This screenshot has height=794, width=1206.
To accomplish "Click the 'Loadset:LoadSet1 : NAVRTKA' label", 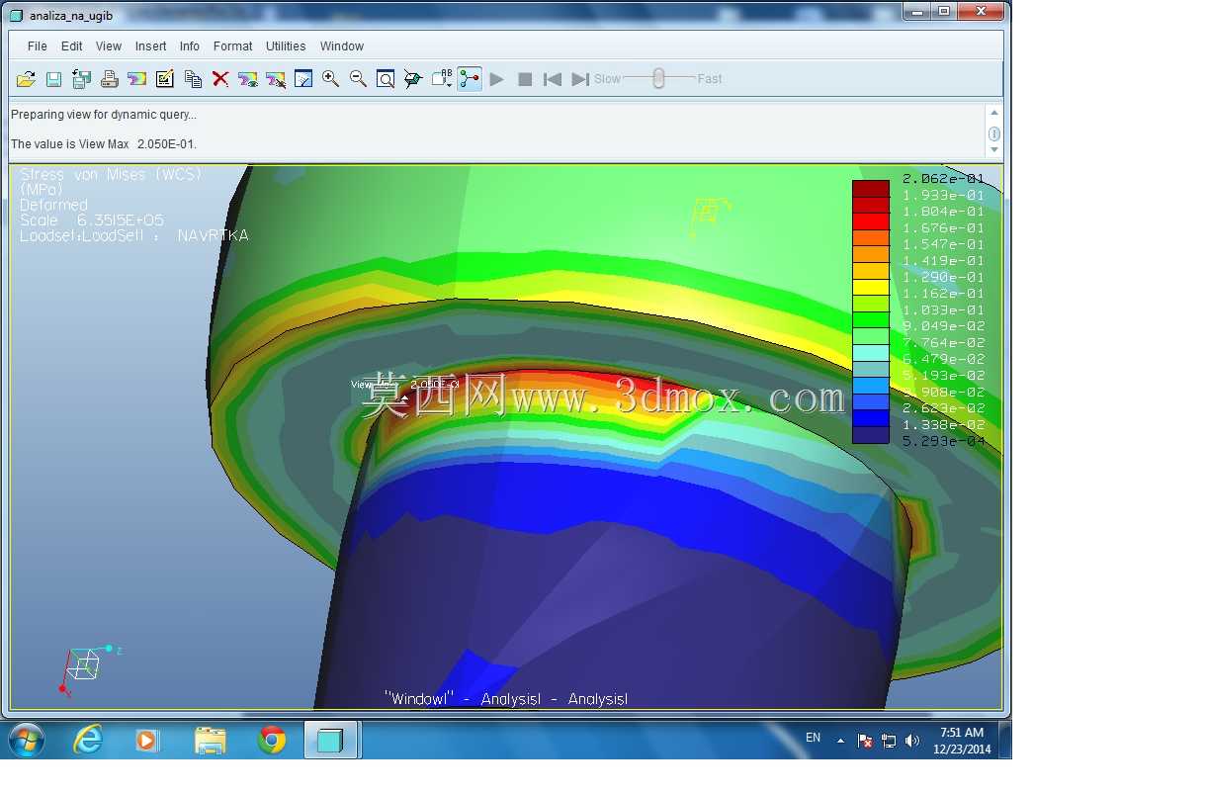I will click(x=134, y=235).
